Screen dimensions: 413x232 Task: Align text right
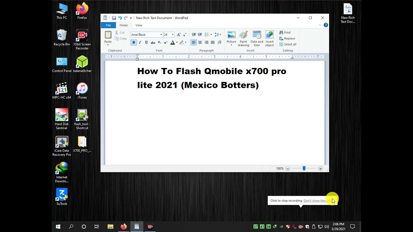(x=206, y=43)
